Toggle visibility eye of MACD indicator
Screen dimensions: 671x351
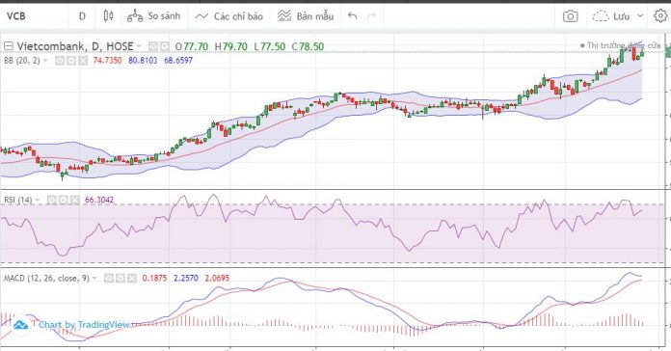point(109,279)
